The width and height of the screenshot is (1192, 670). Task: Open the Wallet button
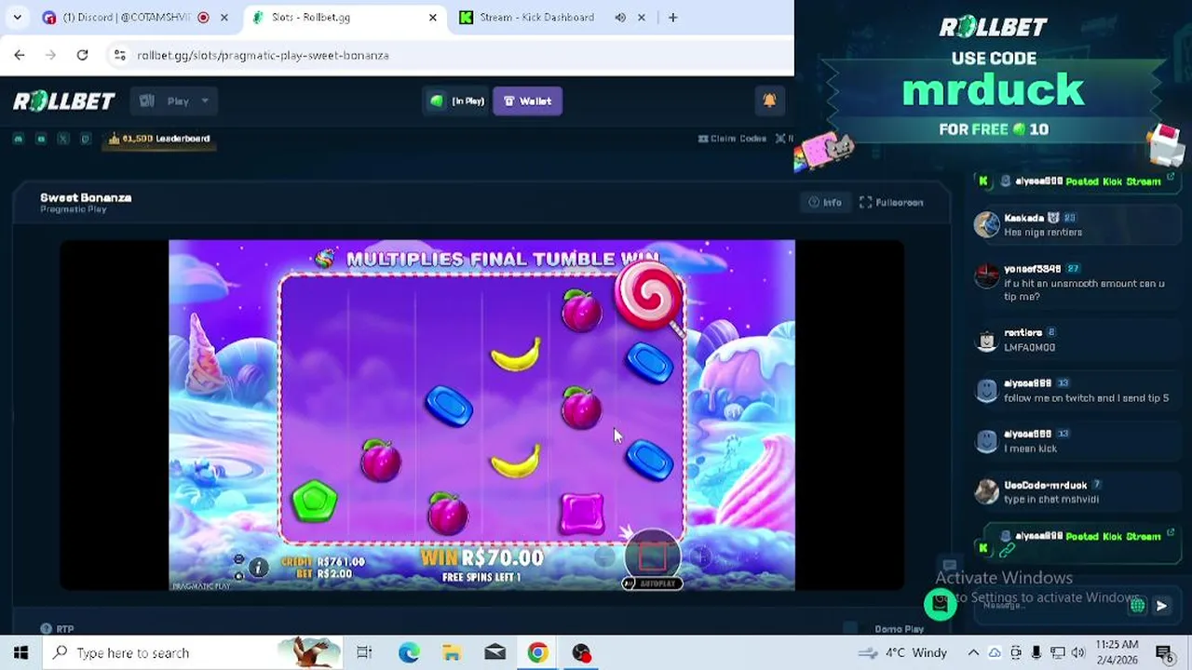527,100
